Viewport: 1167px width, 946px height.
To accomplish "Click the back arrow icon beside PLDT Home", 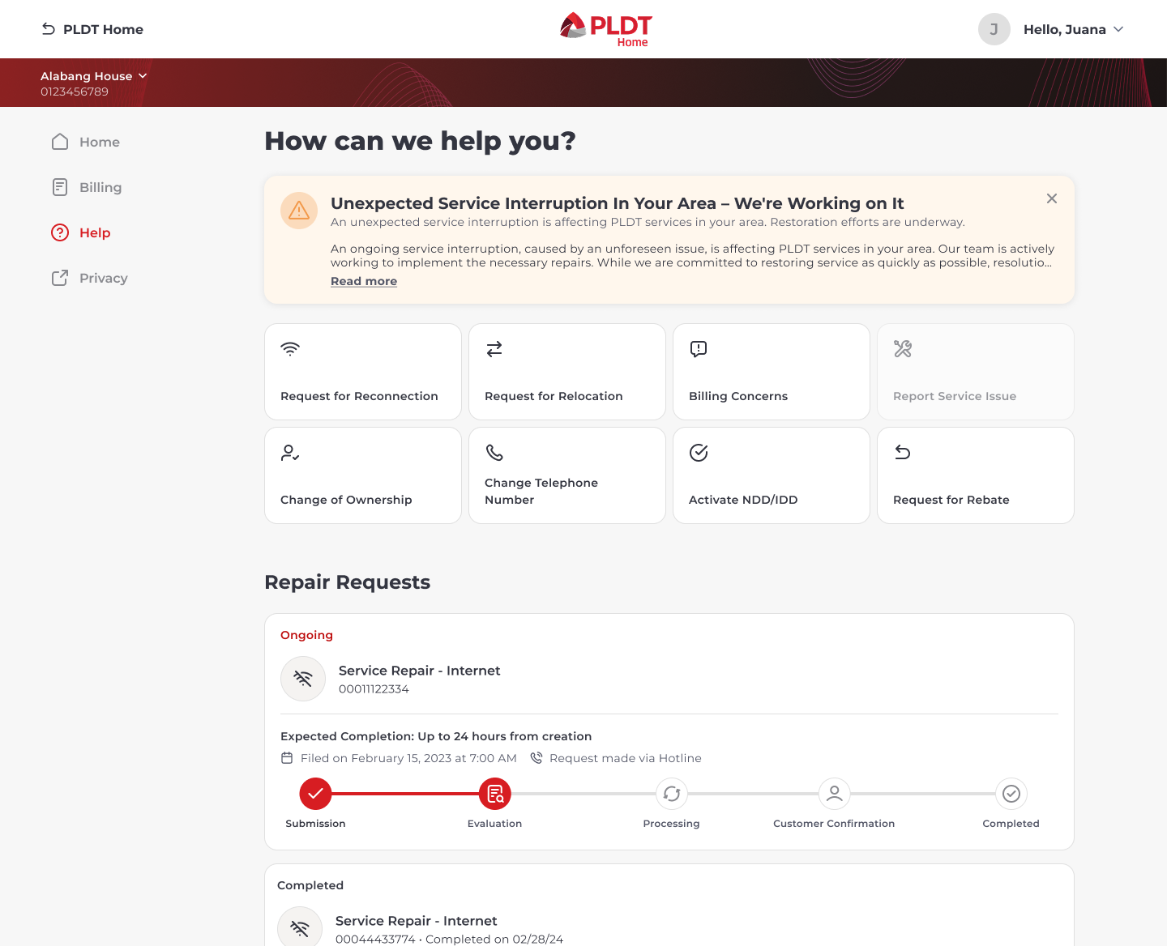I will (x=49, y=29).
